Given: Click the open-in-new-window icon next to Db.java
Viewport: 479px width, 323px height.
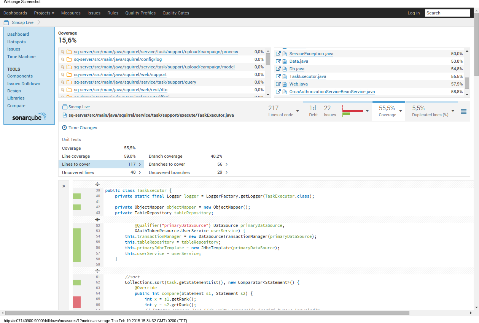Looking at the screenshot, I should click(x=278, y=69).
